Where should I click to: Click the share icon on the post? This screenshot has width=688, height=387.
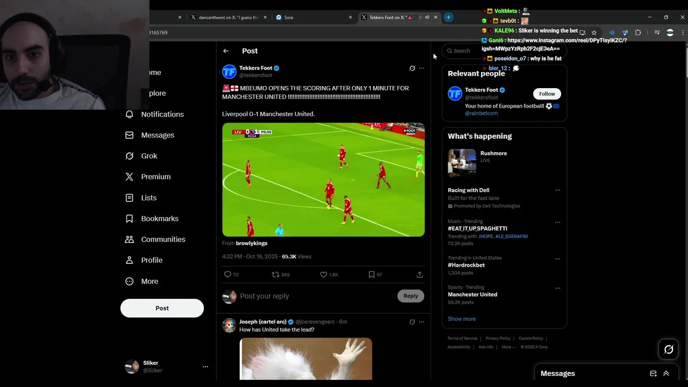click(420, 275)
